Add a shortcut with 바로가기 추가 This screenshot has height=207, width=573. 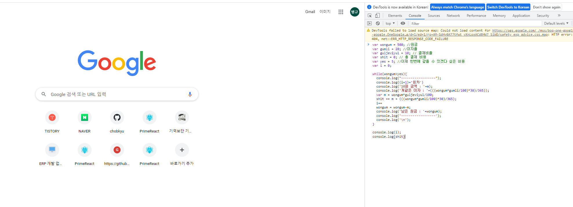(x=182, y=155)
